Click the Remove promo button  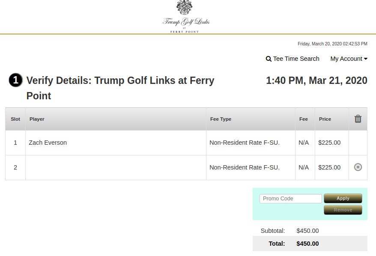pyautogui.click(x=343, y=210)
